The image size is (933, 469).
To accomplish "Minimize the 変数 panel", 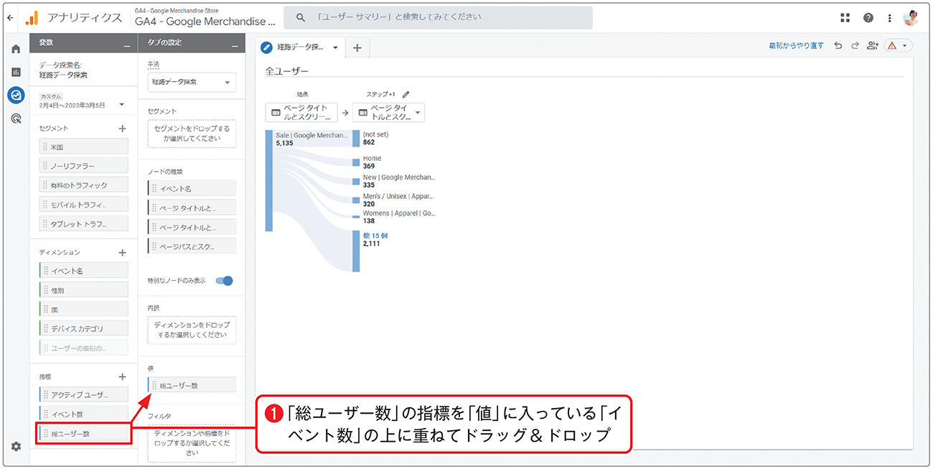I will [x=127, y=47].
